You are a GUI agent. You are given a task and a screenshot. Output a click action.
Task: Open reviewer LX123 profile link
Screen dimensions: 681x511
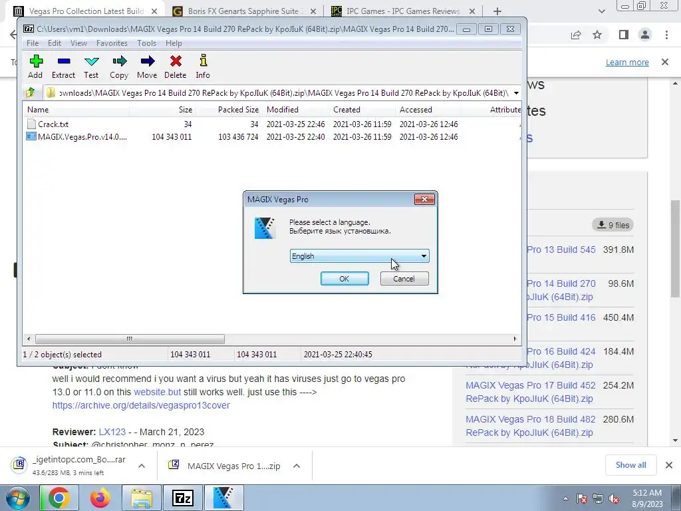pos(112,432)
